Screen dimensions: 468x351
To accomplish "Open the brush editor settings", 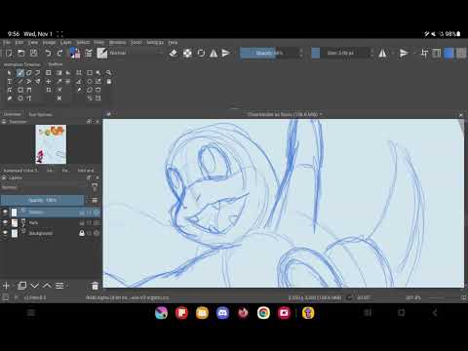I will coord(89,53).
